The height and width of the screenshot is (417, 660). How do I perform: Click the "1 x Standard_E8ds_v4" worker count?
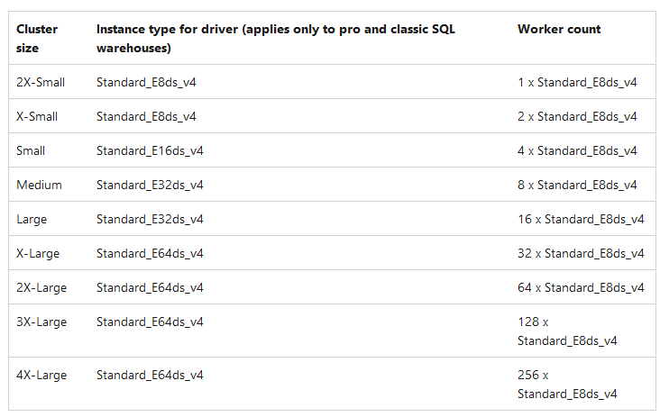click(x=577, y=82)
